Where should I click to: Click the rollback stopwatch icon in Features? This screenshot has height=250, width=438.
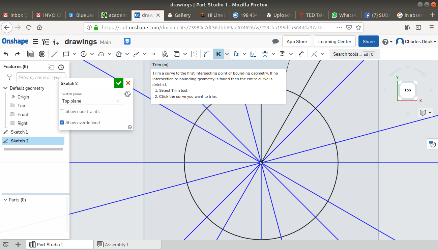pyautogui.click(x=61, y=67)
